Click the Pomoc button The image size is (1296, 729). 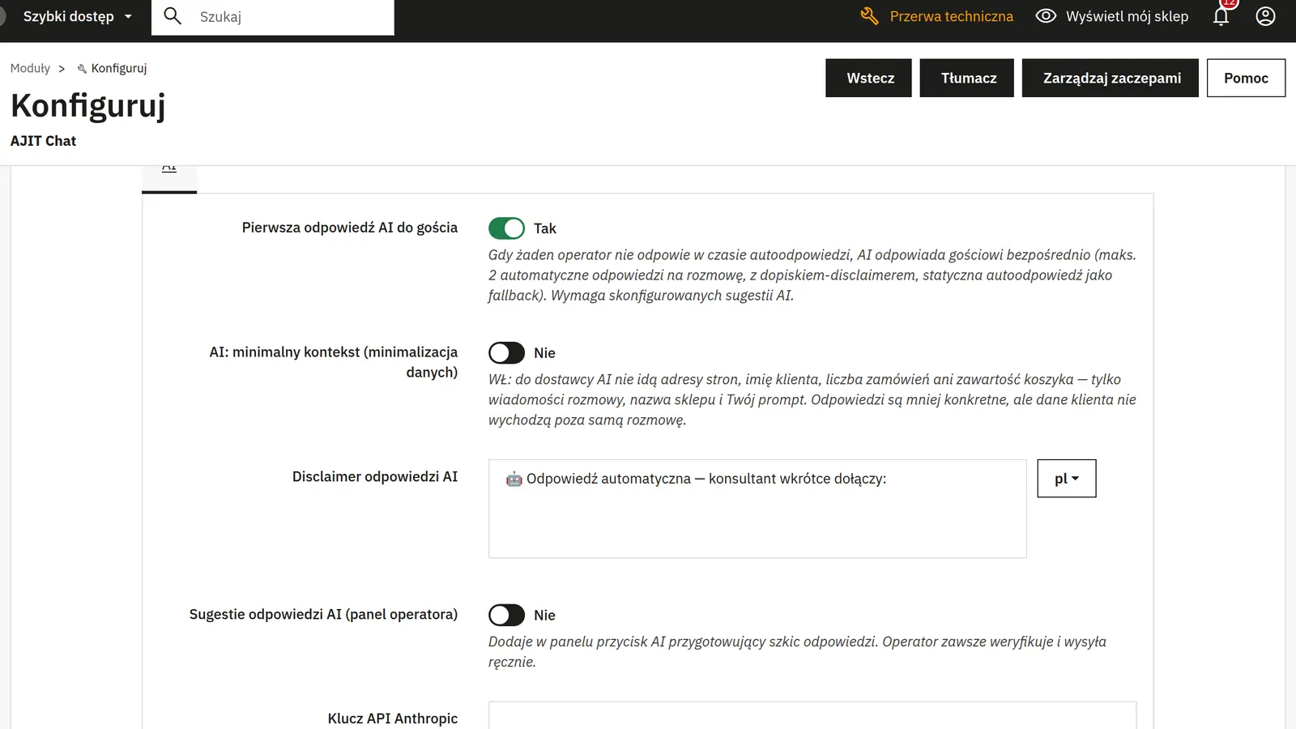pyautogui.click(x=1246, y=78)
